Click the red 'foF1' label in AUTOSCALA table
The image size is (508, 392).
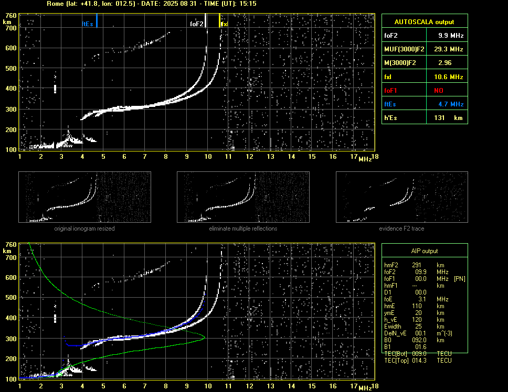point(390,91)
